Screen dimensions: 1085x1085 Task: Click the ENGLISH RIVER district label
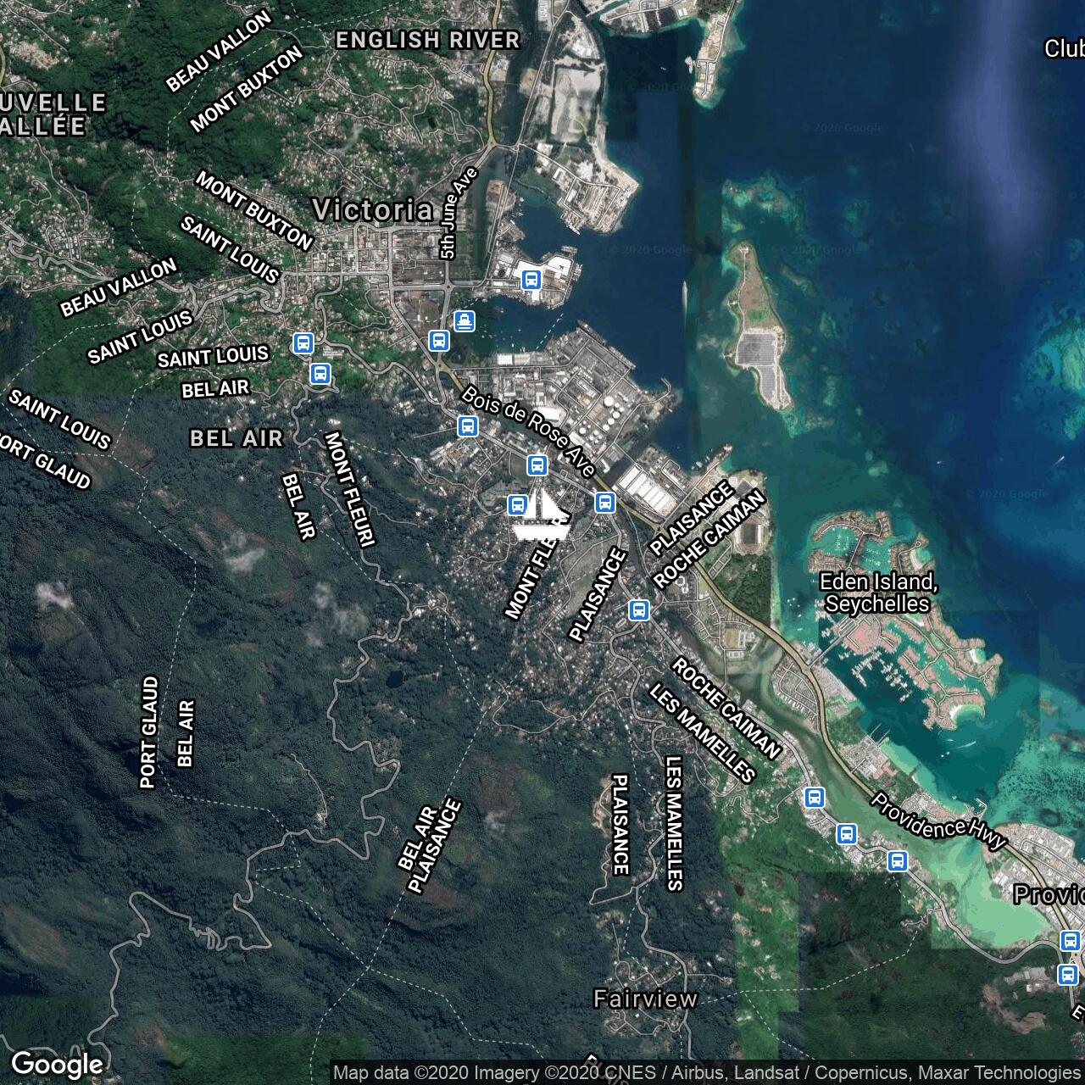coord(427,40)
